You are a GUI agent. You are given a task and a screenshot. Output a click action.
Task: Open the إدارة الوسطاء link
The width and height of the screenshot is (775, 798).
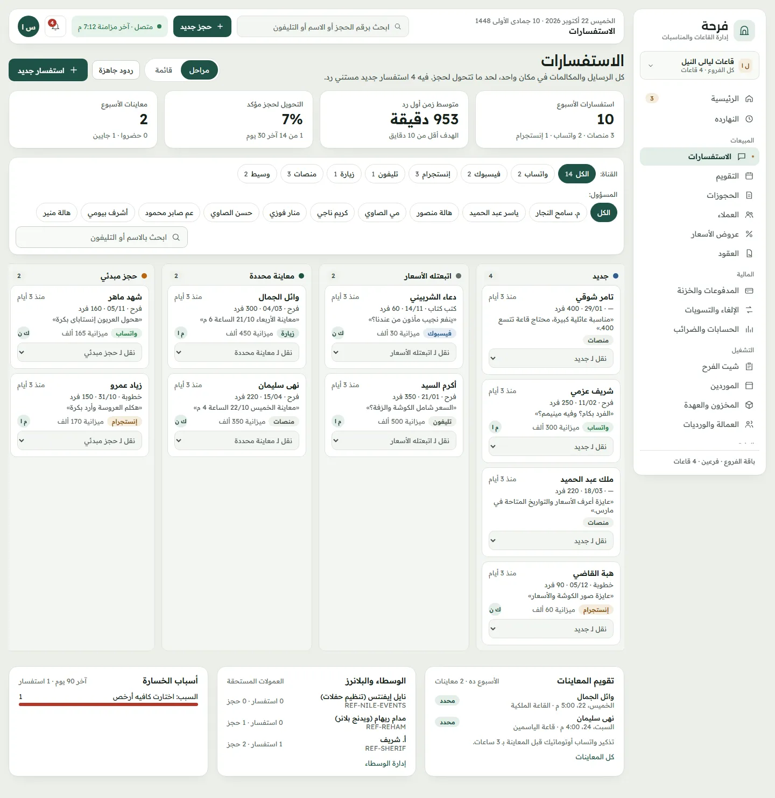click(x=385, y=764)
